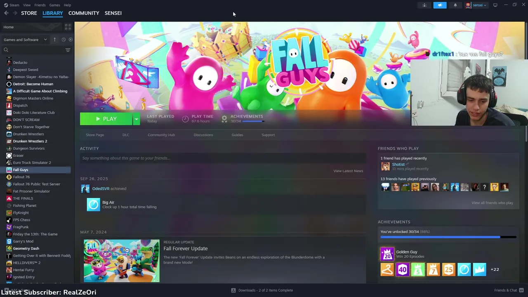Click the ready-to-play filter icon
The width and height of the screenshot is (528, 297).
[x=71, y=40]
